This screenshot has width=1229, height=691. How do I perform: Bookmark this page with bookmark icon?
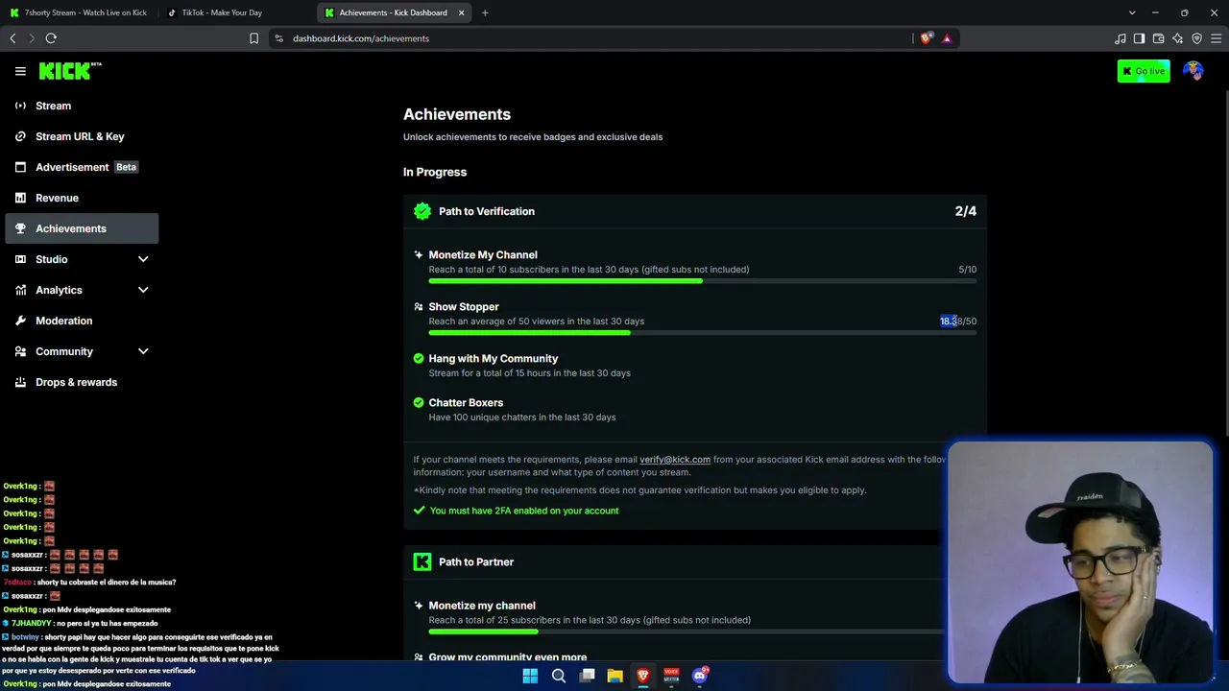point(253,38)
